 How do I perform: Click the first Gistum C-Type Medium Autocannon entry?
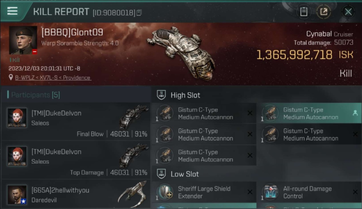[x=204, y=113]
